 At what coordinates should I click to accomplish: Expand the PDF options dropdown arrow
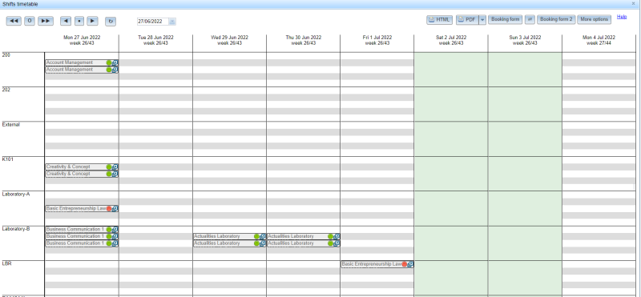(482, 19)
